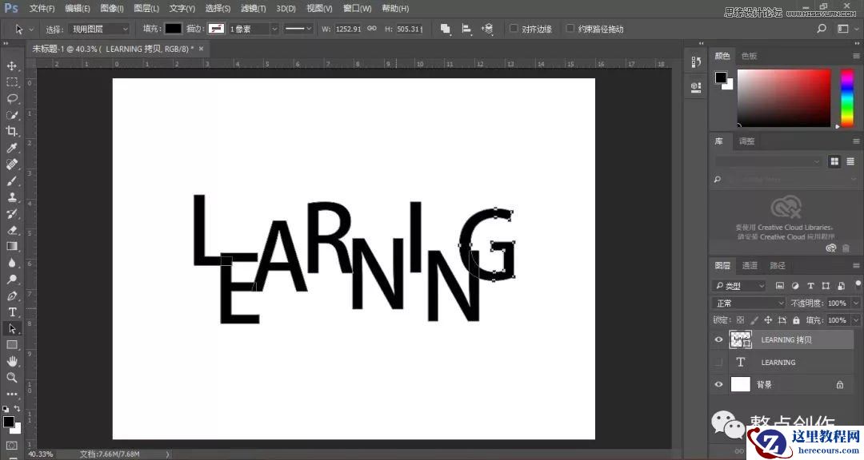Open path operations in options bar
864x460 pixels.
[x=446, y=30]
